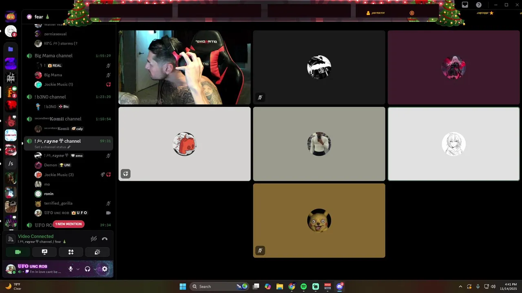Open the pumpkin server icon in sidebar
This screenshot has width=522, height=293.
pyautogui.click(x=11, y=17)
